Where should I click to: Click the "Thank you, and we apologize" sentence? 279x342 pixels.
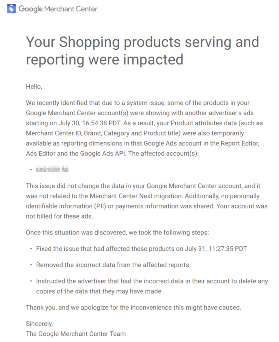click(x=133, y=307)
